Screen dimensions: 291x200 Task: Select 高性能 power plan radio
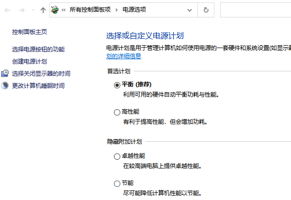(117, 112)
